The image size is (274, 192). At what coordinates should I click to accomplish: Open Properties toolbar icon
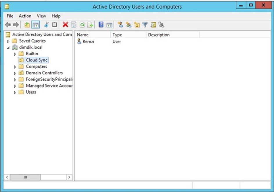(73, 25)
